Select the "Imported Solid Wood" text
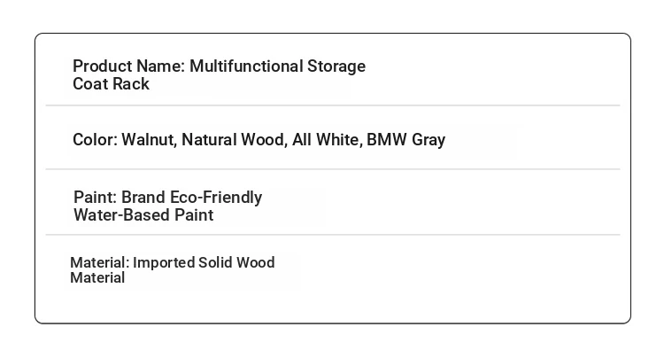The image size is (664, 358). click(204, 262)
